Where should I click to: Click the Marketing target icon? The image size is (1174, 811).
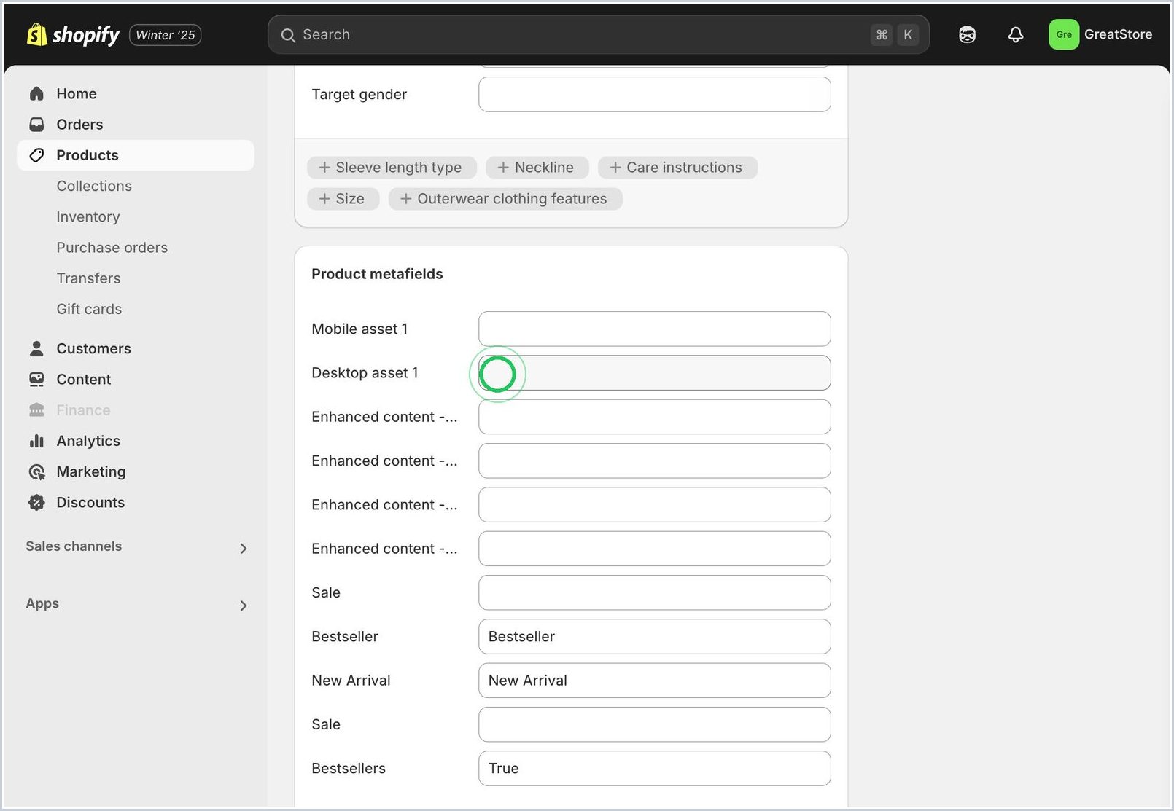36,471
